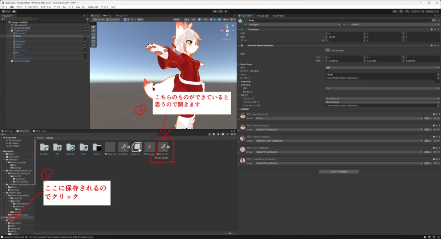Select the Rect tool in scene toolbar
The width and height of the screenshot is (441, 239).
(x=93, y=42)
